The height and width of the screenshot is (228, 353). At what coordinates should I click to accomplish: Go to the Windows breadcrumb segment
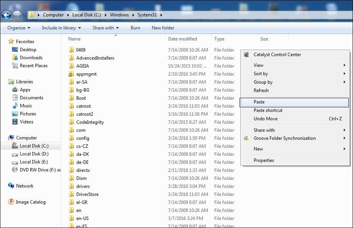point(119,15)
